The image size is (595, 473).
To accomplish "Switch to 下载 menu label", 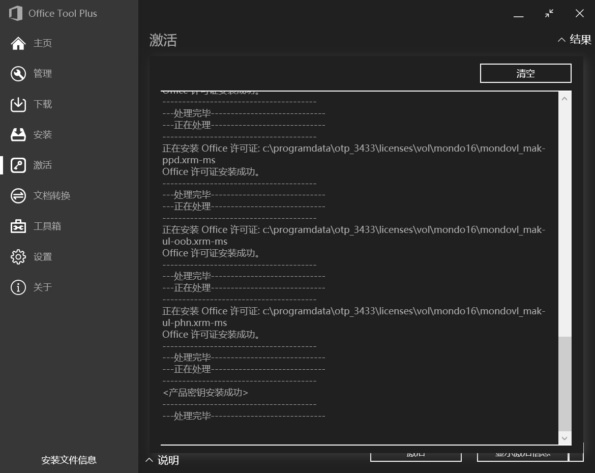I will click(43, 104).
